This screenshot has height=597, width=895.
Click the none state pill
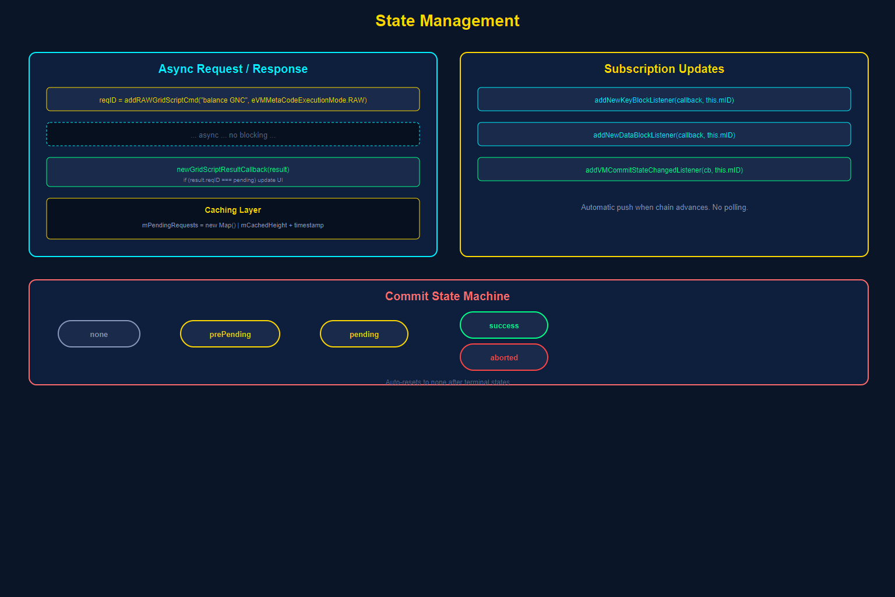[98, 333]
